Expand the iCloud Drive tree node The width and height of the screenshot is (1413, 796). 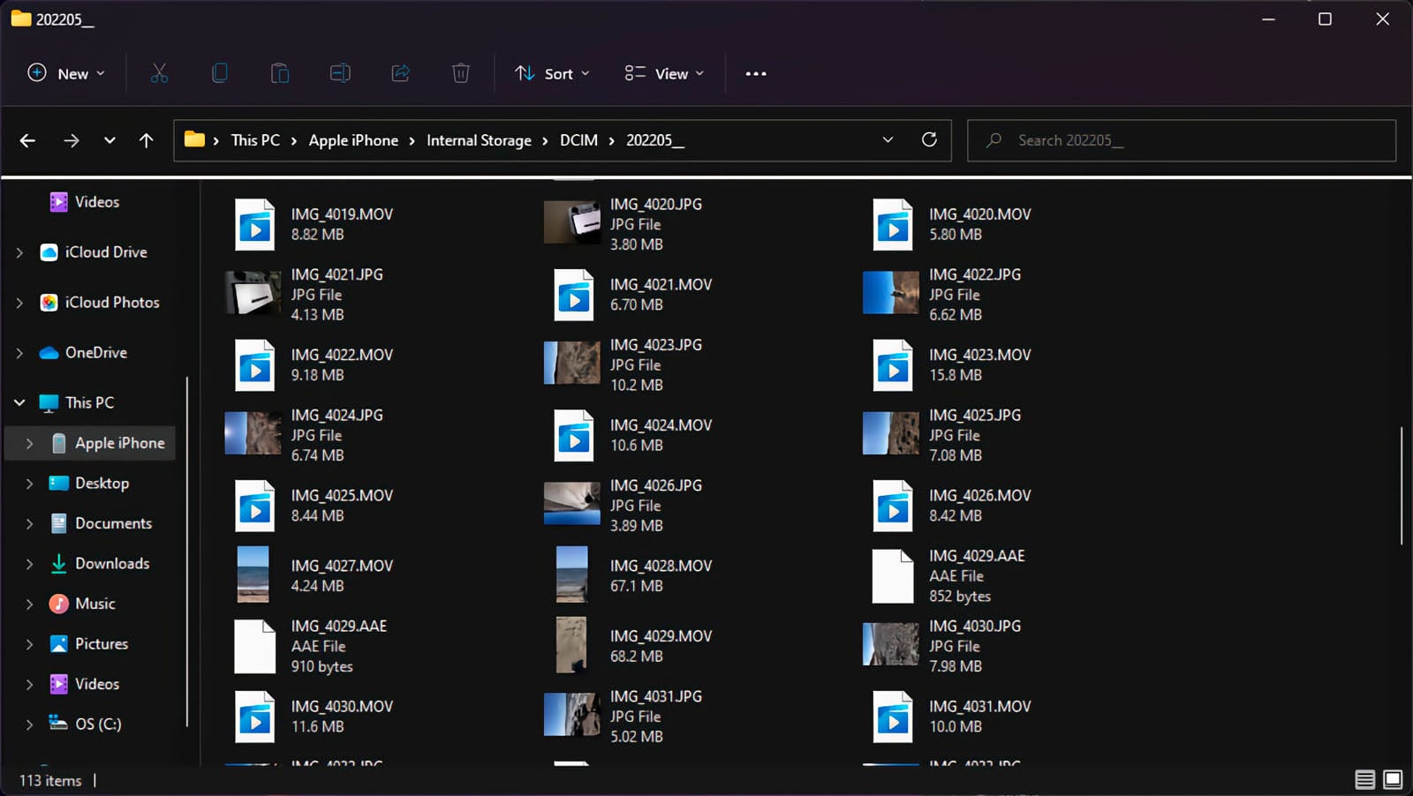(19, 252)
